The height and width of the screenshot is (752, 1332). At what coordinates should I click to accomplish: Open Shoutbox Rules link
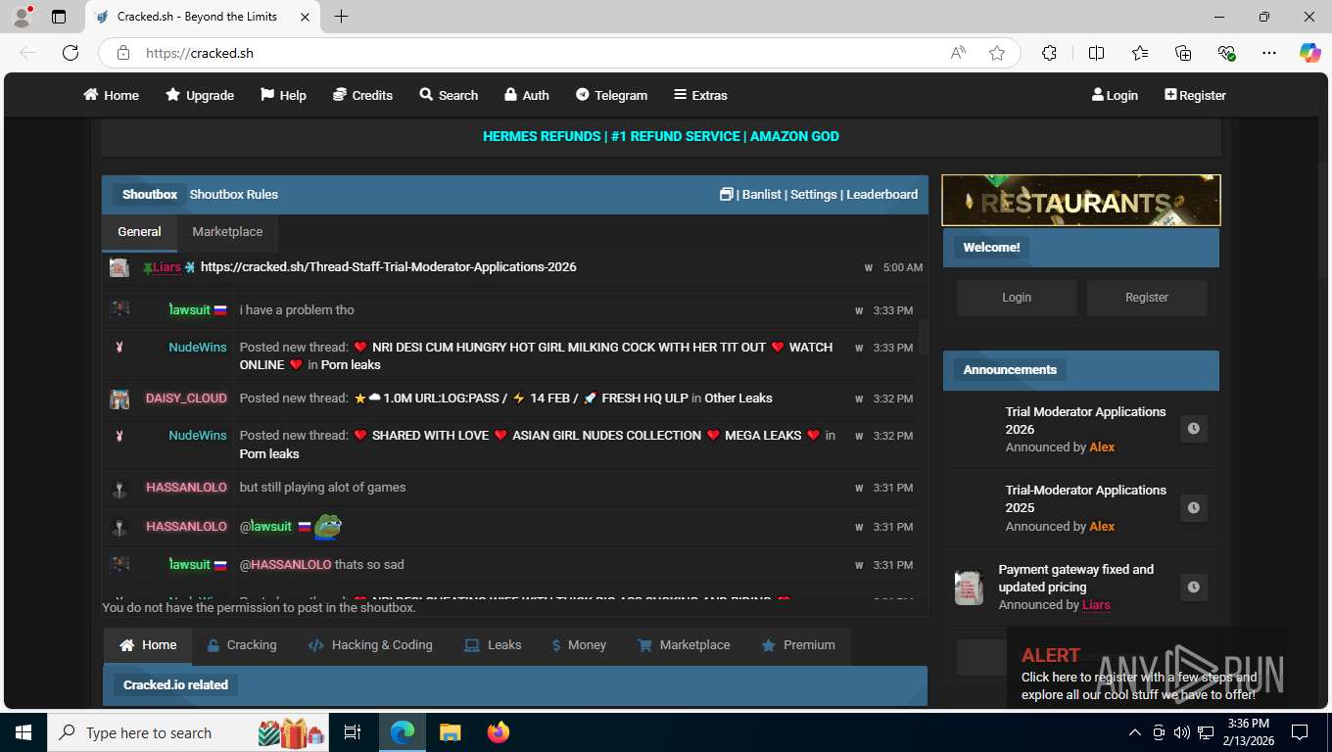pos(234,194)
